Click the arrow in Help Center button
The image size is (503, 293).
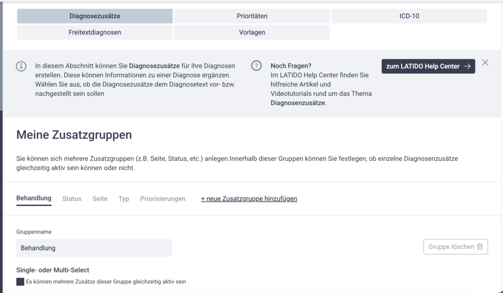467,66
